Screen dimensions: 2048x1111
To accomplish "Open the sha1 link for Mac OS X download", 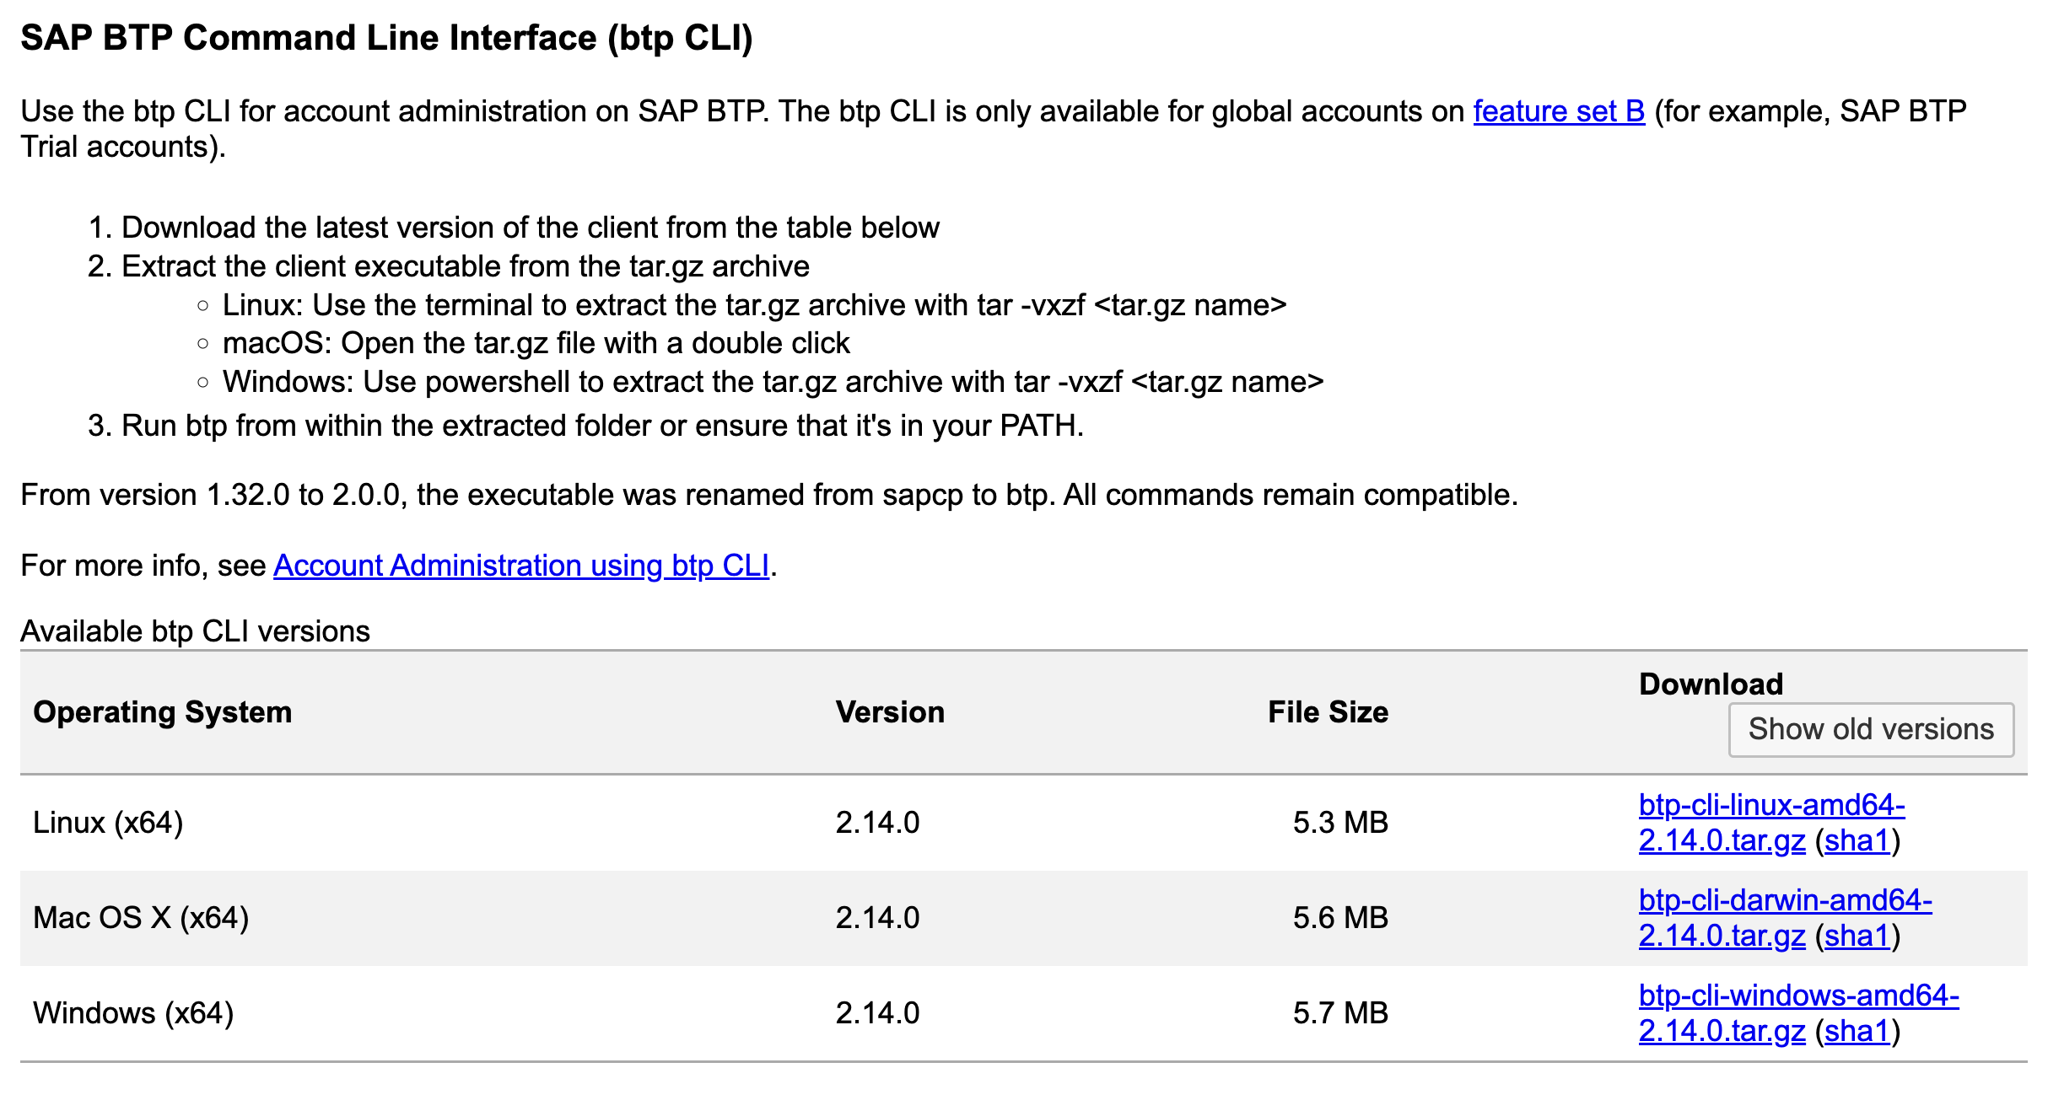I will [x=1857, y=936].
